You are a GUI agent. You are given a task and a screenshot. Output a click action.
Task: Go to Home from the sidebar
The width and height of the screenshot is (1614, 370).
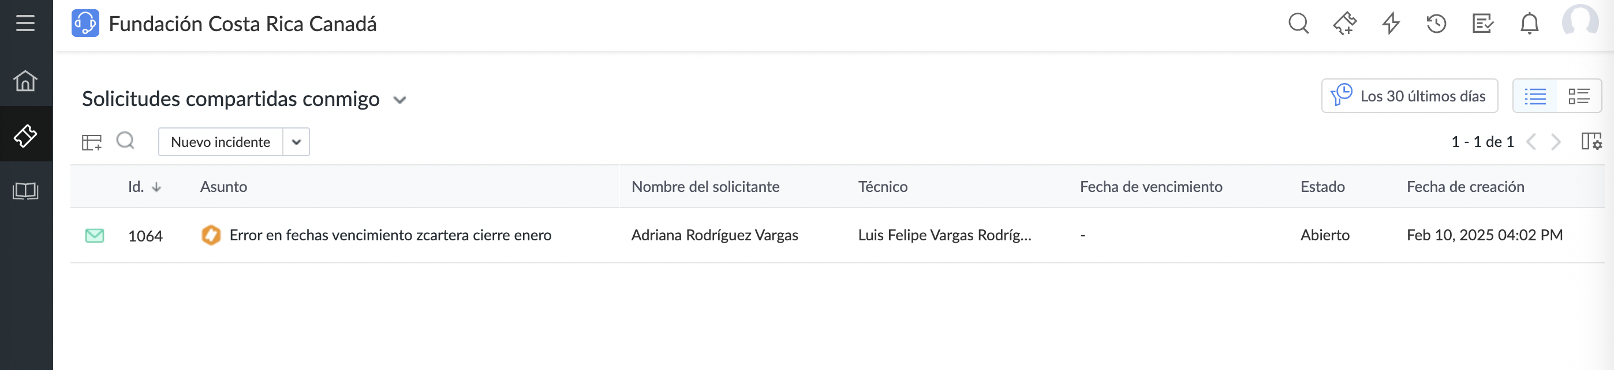[x=26, y=81]
